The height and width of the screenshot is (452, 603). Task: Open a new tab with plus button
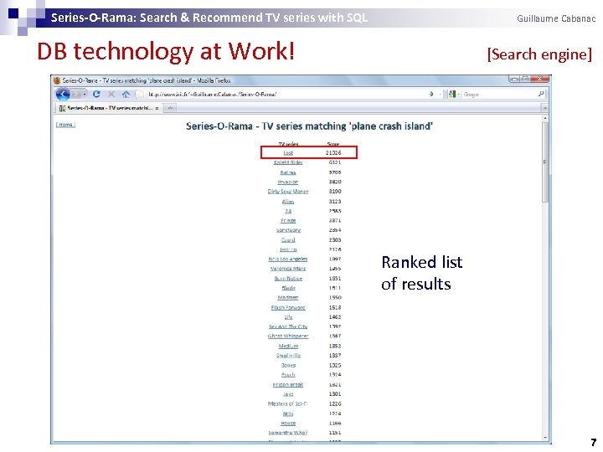point(170,108)
